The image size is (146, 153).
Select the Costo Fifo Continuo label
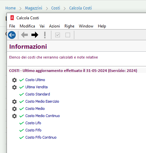coord(41,137)
